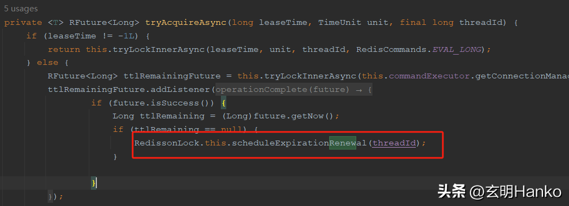
Task: Click the commandExecutor field reference
Action: (x=429, y=76)
